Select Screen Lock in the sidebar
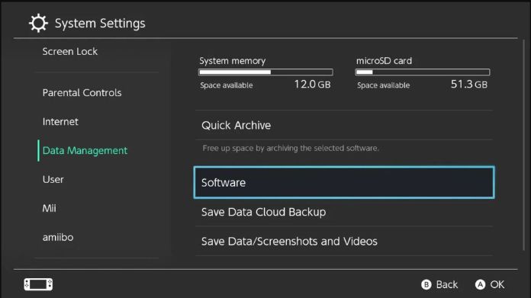531x298 pixels. tap(69, 51)
